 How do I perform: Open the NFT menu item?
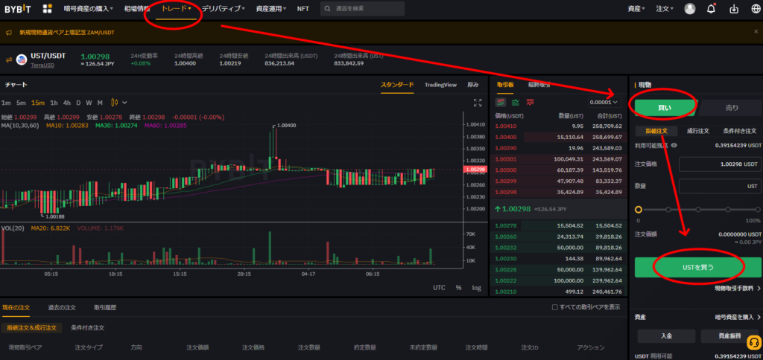pos(303,9)
